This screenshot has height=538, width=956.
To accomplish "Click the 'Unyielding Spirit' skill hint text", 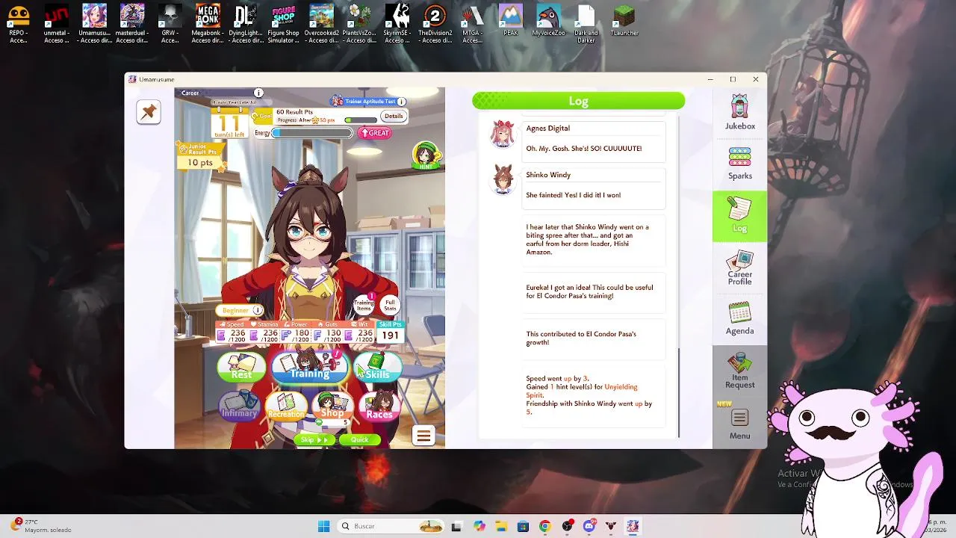I will point(581,391).
